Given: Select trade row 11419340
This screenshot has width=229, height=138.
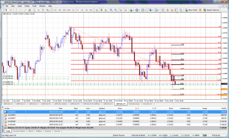Looking at the screenshot, I should (x=115, y=122).
